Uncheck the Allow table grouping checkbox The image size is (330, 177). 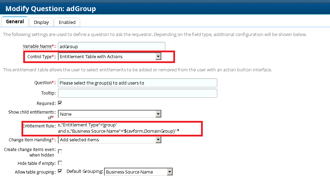click(60, 171)
